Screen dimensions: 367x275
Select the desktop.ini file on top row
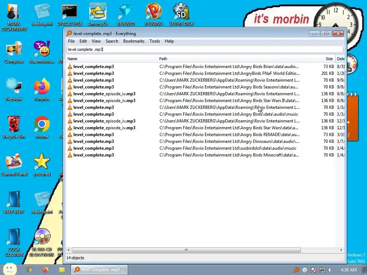[42, 14]
